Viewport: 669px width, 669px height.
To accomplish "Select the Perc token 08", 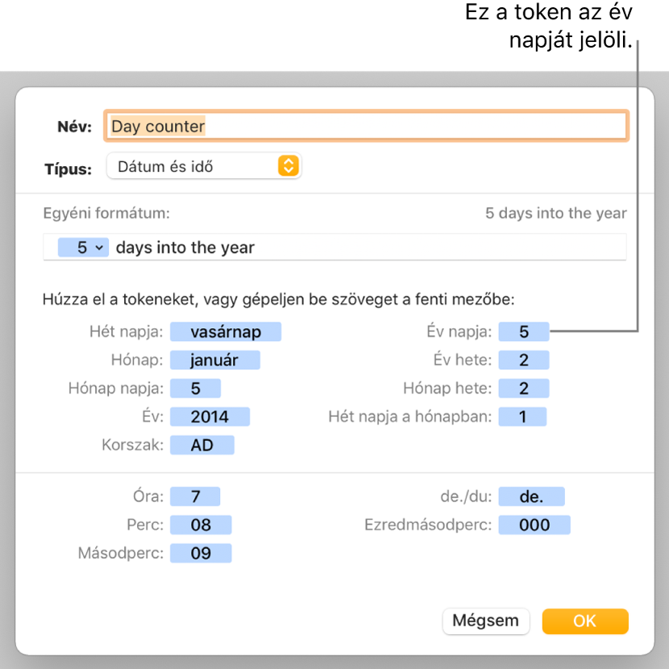I will point(201,525).
